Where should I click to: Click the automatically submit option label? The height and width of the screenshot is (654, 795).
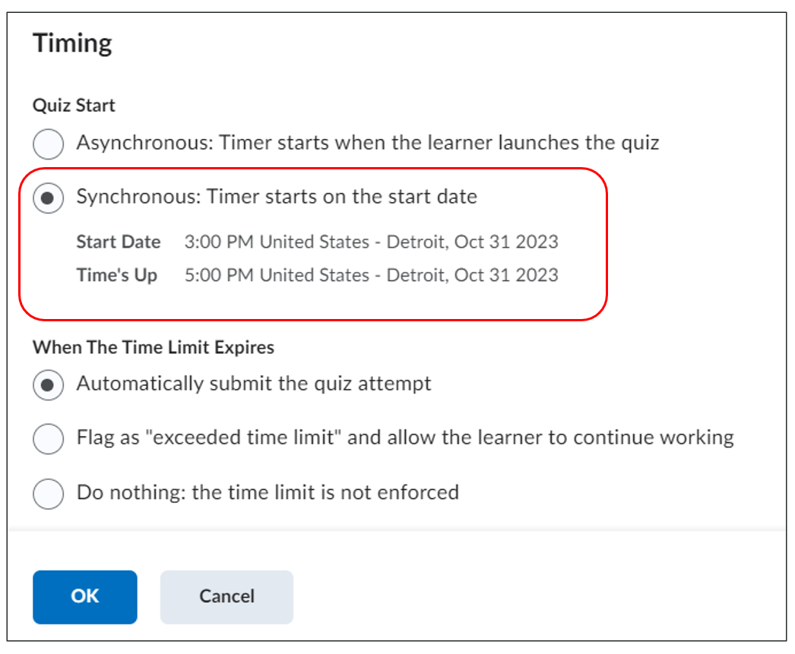coord(253,385)
